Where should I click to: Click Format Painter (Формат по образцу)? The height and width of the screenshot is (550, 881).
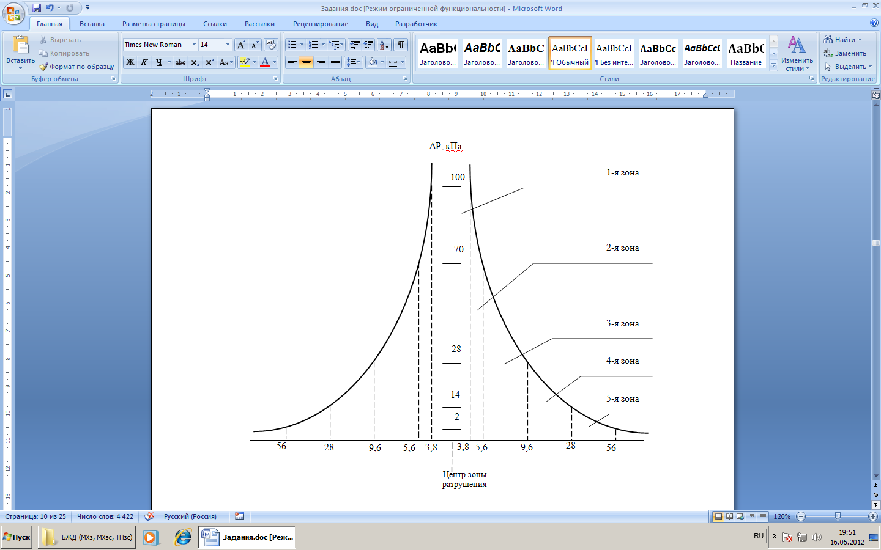pyautogui.click(x=76, y=67)
